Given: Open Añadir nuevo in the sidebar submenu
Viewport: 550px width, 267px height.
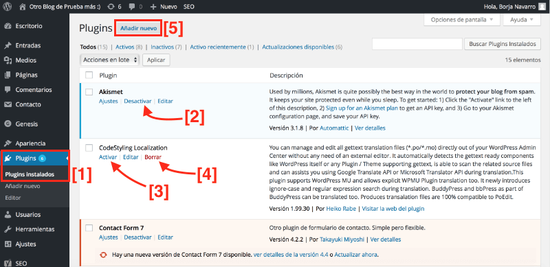Looking at the screenshot, I should tap(23, 186).
